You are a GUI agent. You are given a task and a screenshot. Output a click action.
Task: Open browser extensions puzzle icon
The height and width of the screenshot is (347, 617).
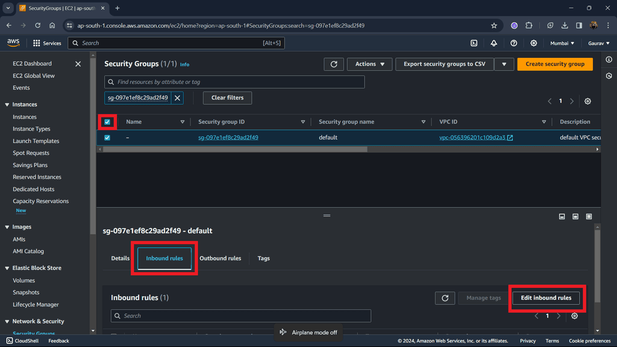point(529,25)
